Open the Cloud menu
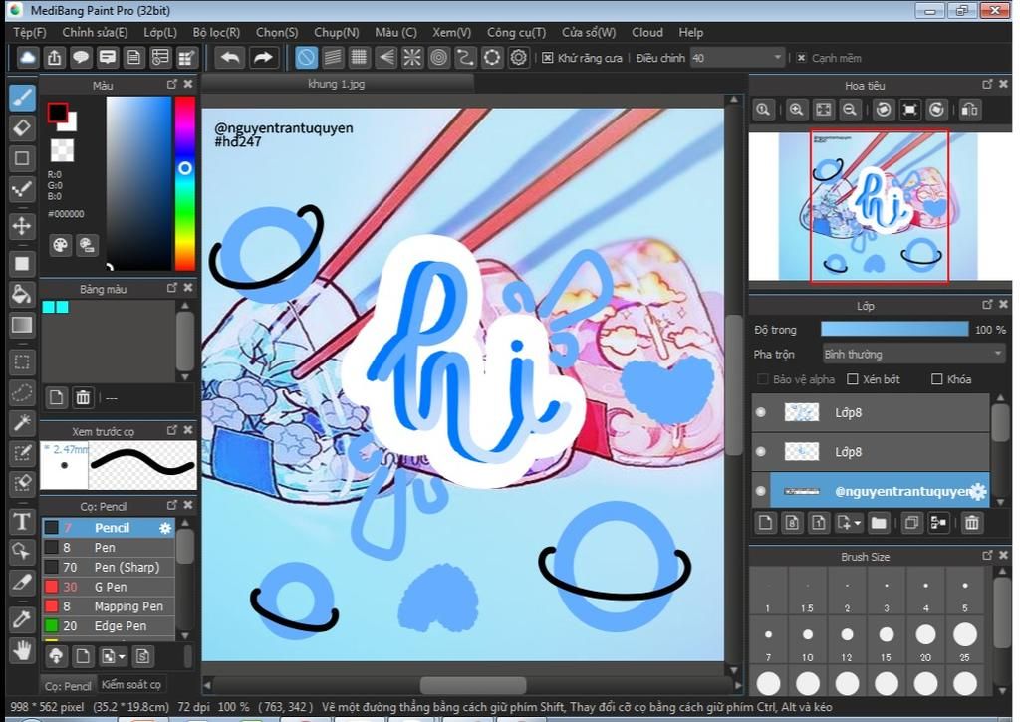The height and width of the screenshot is (722, 1020). click(x=647, y=32)
